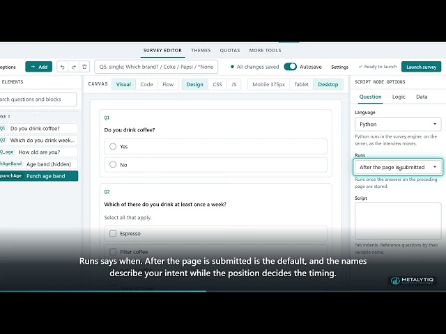Click the Select all that apply hint
The image size is (446, 334).
[128, 218]
